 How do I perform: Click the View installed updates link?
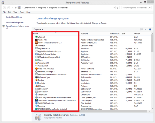tap(15, 23)
